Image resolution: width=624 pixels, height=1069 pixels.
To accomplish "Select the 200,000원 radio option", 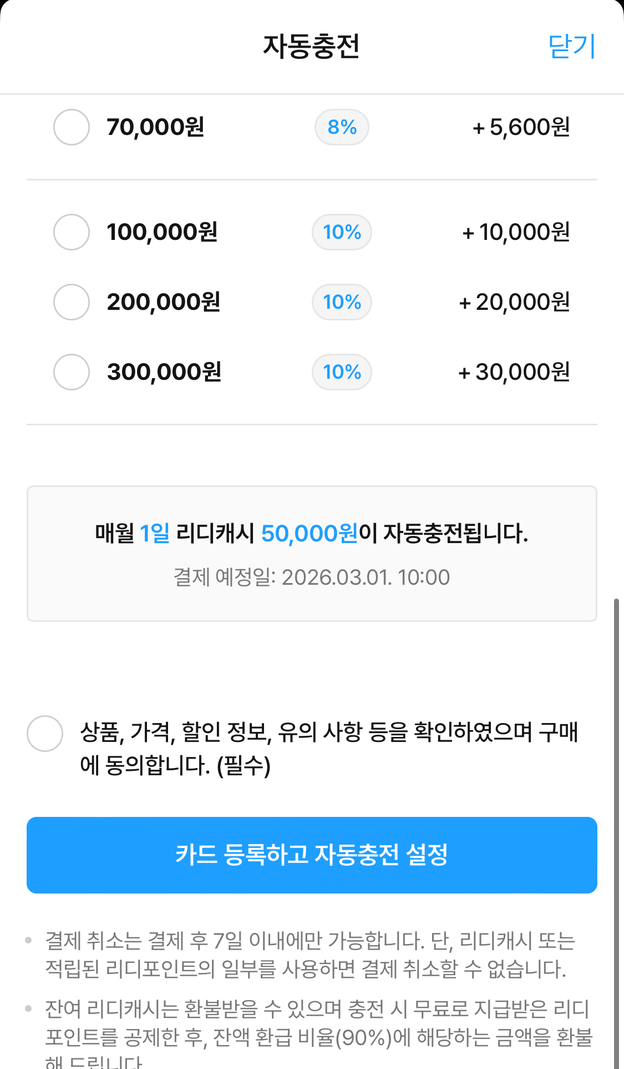I will click(x=72, y=302).
